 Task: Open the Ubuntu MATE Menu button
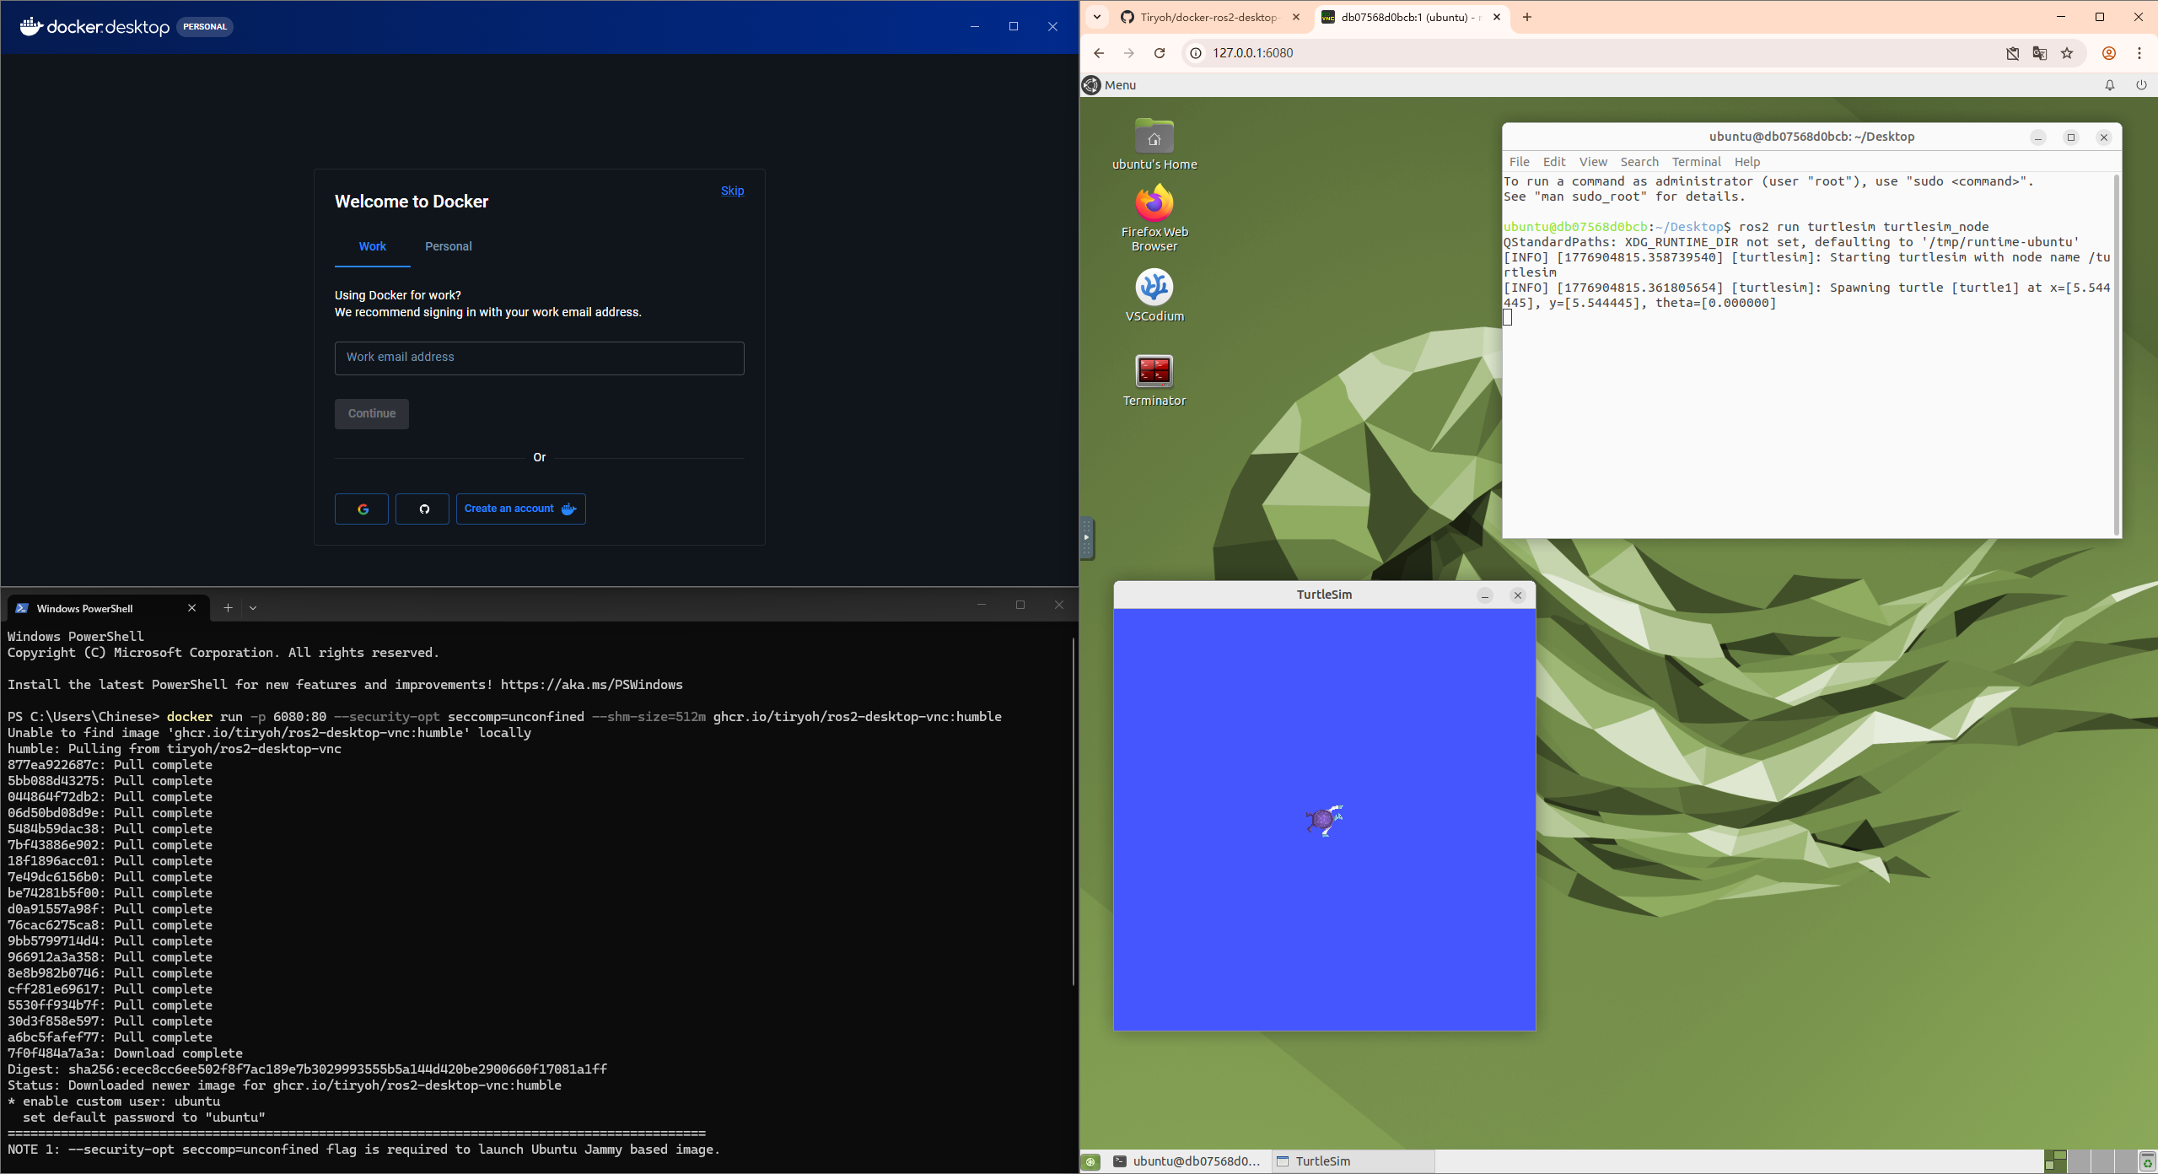pyautogui.click(x=1110, y=85)
